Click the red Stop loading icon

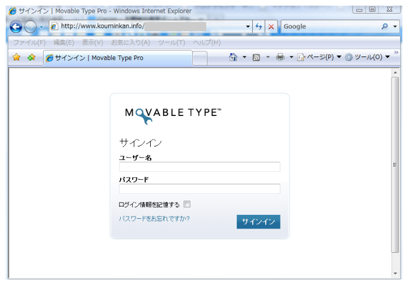[271, 26]
